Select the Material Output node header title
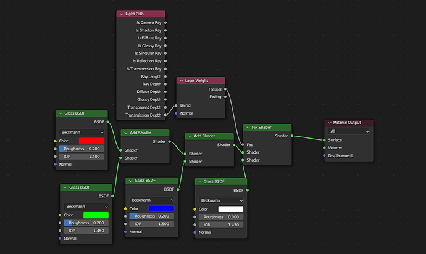426x254 pixels. click(x=347, y=123)
